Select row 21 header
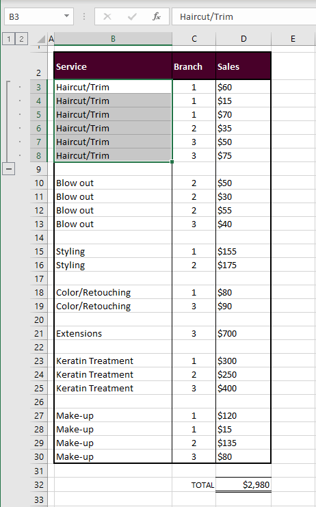 39,333
